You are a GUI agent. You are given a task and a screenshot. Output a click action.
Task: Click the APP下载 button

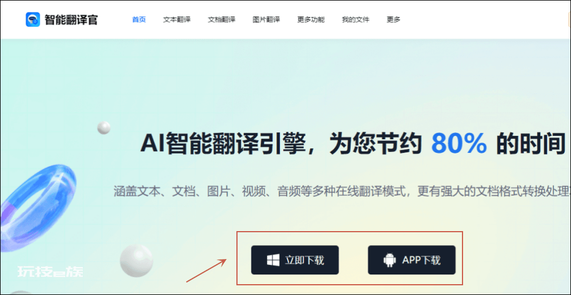[412, 260]
